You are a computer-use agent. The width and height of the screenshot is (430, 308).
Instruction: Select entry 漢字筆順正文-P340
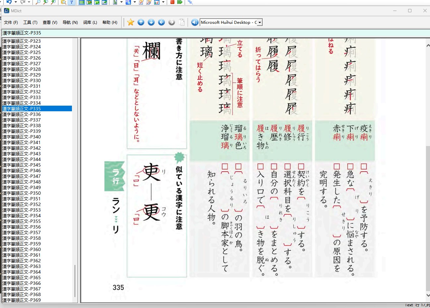pyautogui.click(x=37, y=137)
